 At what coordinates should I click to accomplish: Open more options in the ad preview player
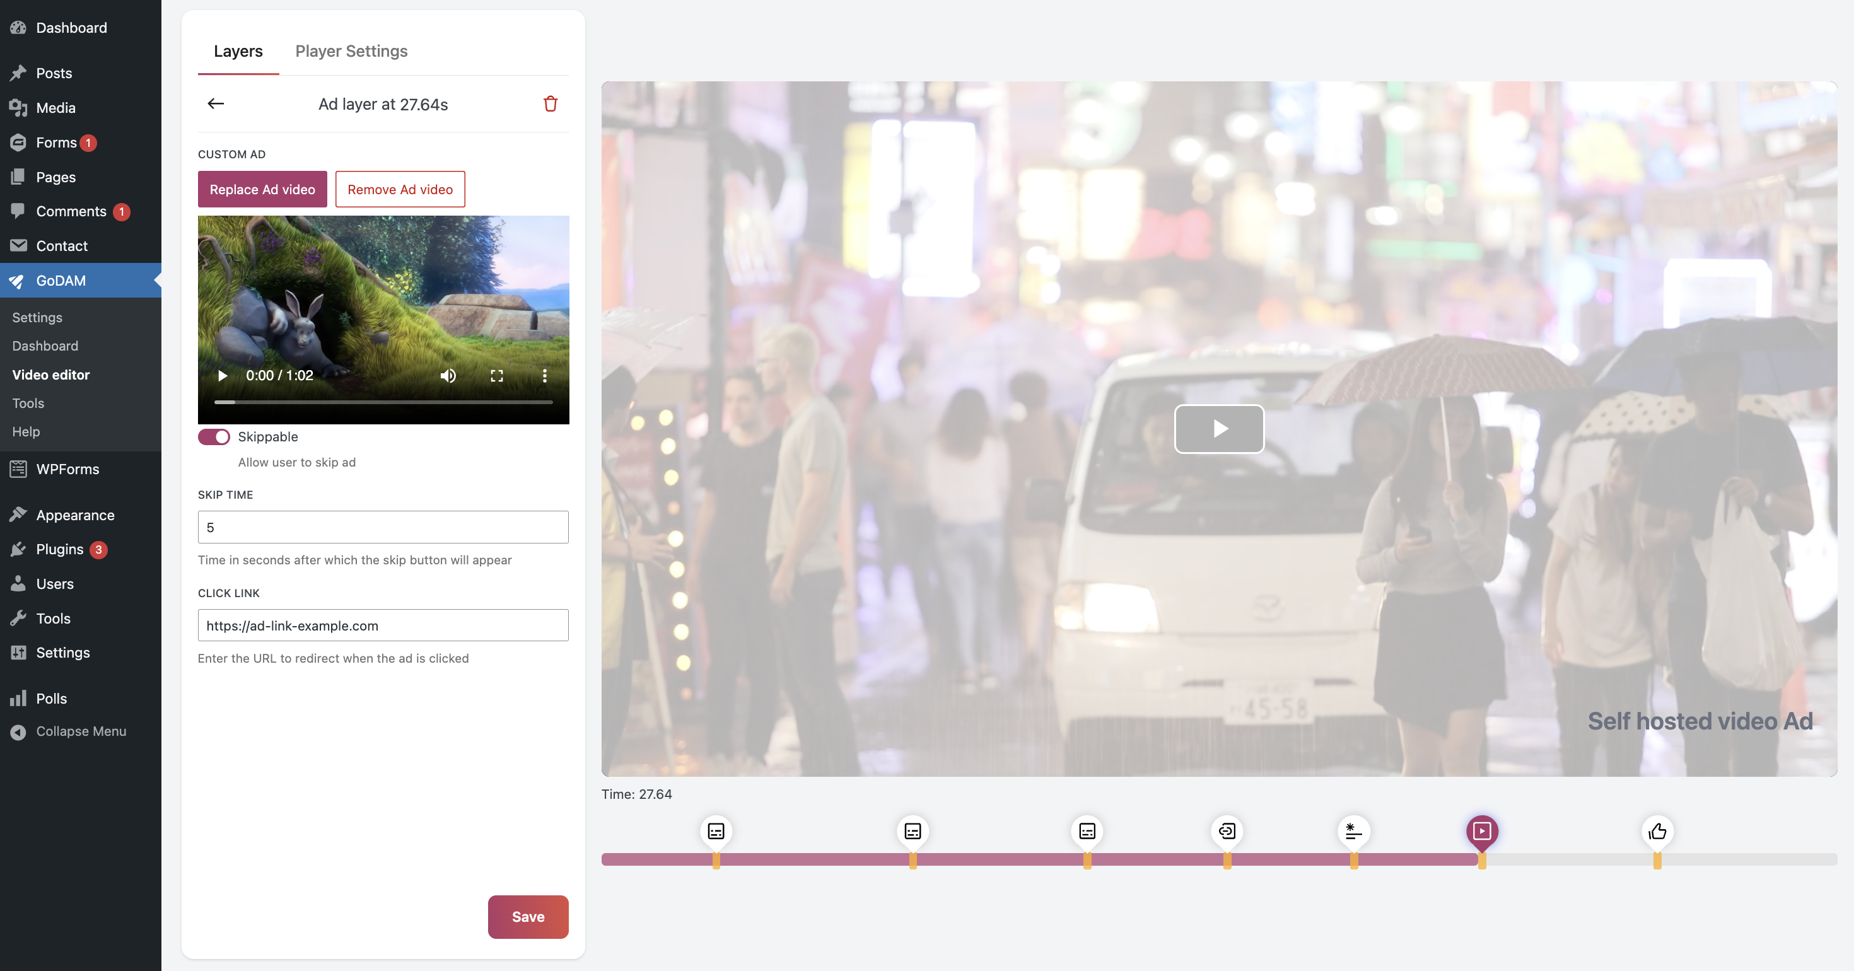(545, 375)
